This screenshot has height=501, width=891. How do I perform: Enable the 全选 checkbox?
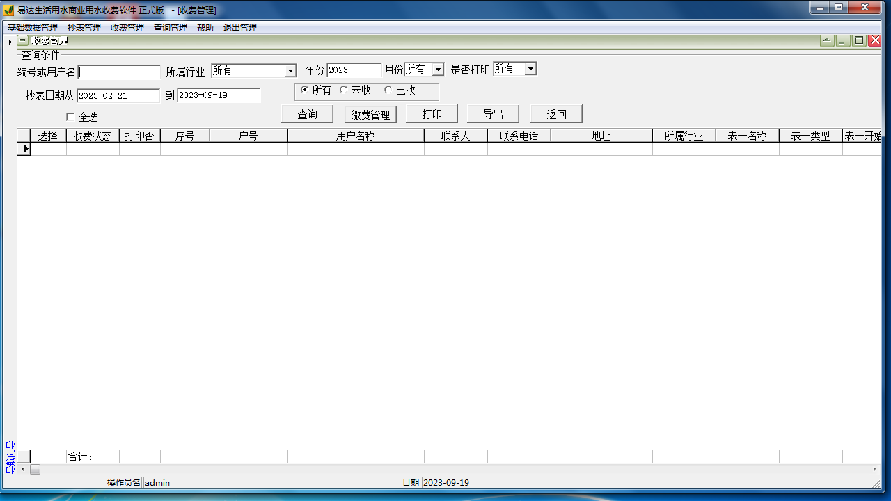coord(70,117)
